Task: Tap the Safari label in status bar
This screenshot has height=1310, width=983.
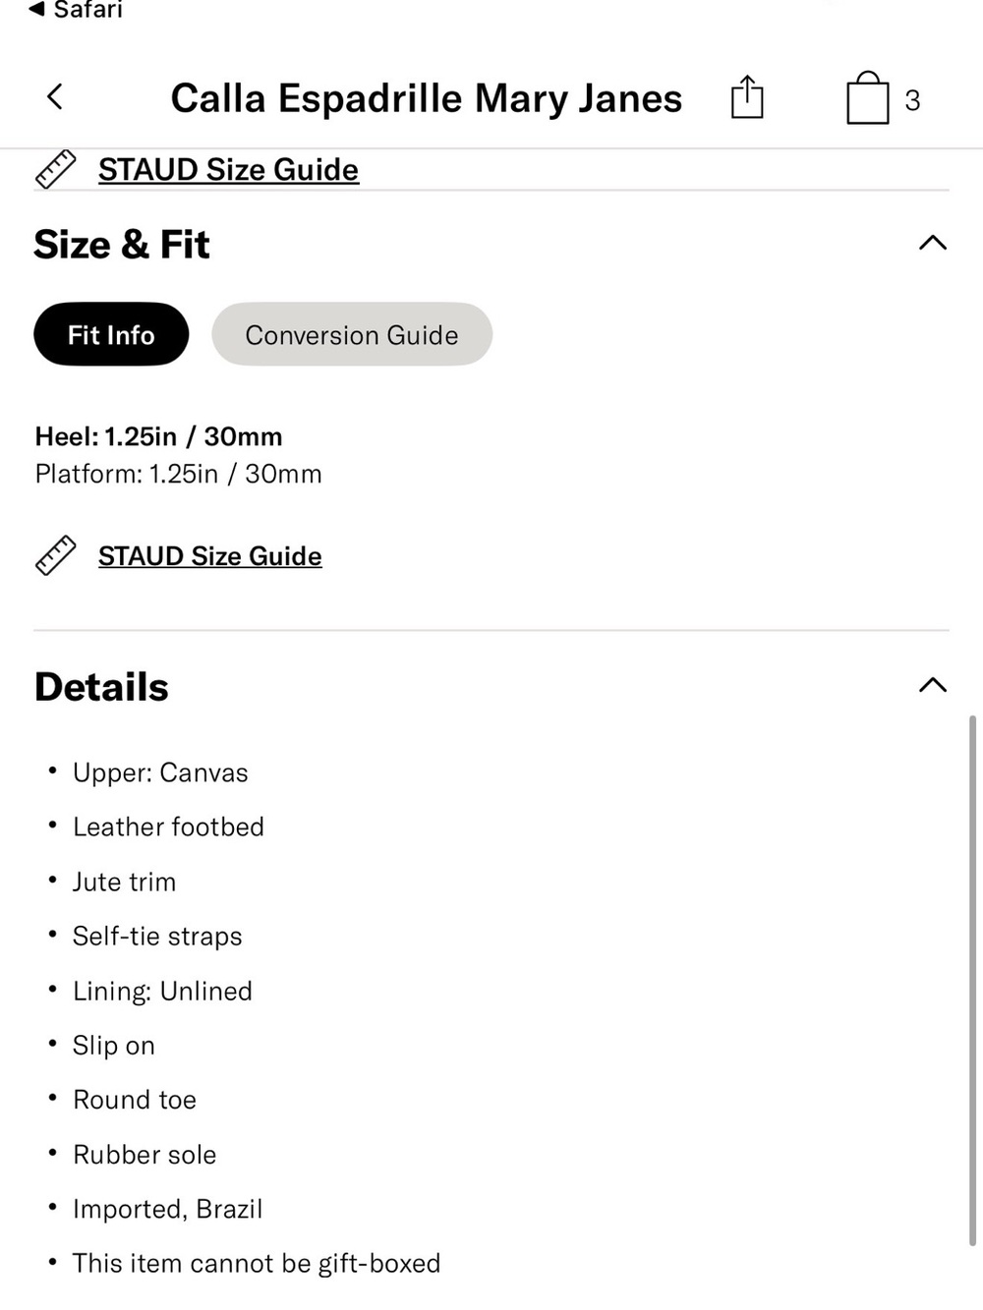Action: (88, 10)
